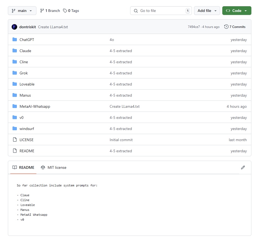The width and height of the screenshot is (256, 241).
Task: Click the Claude folder icon
Action: point(15,51)
